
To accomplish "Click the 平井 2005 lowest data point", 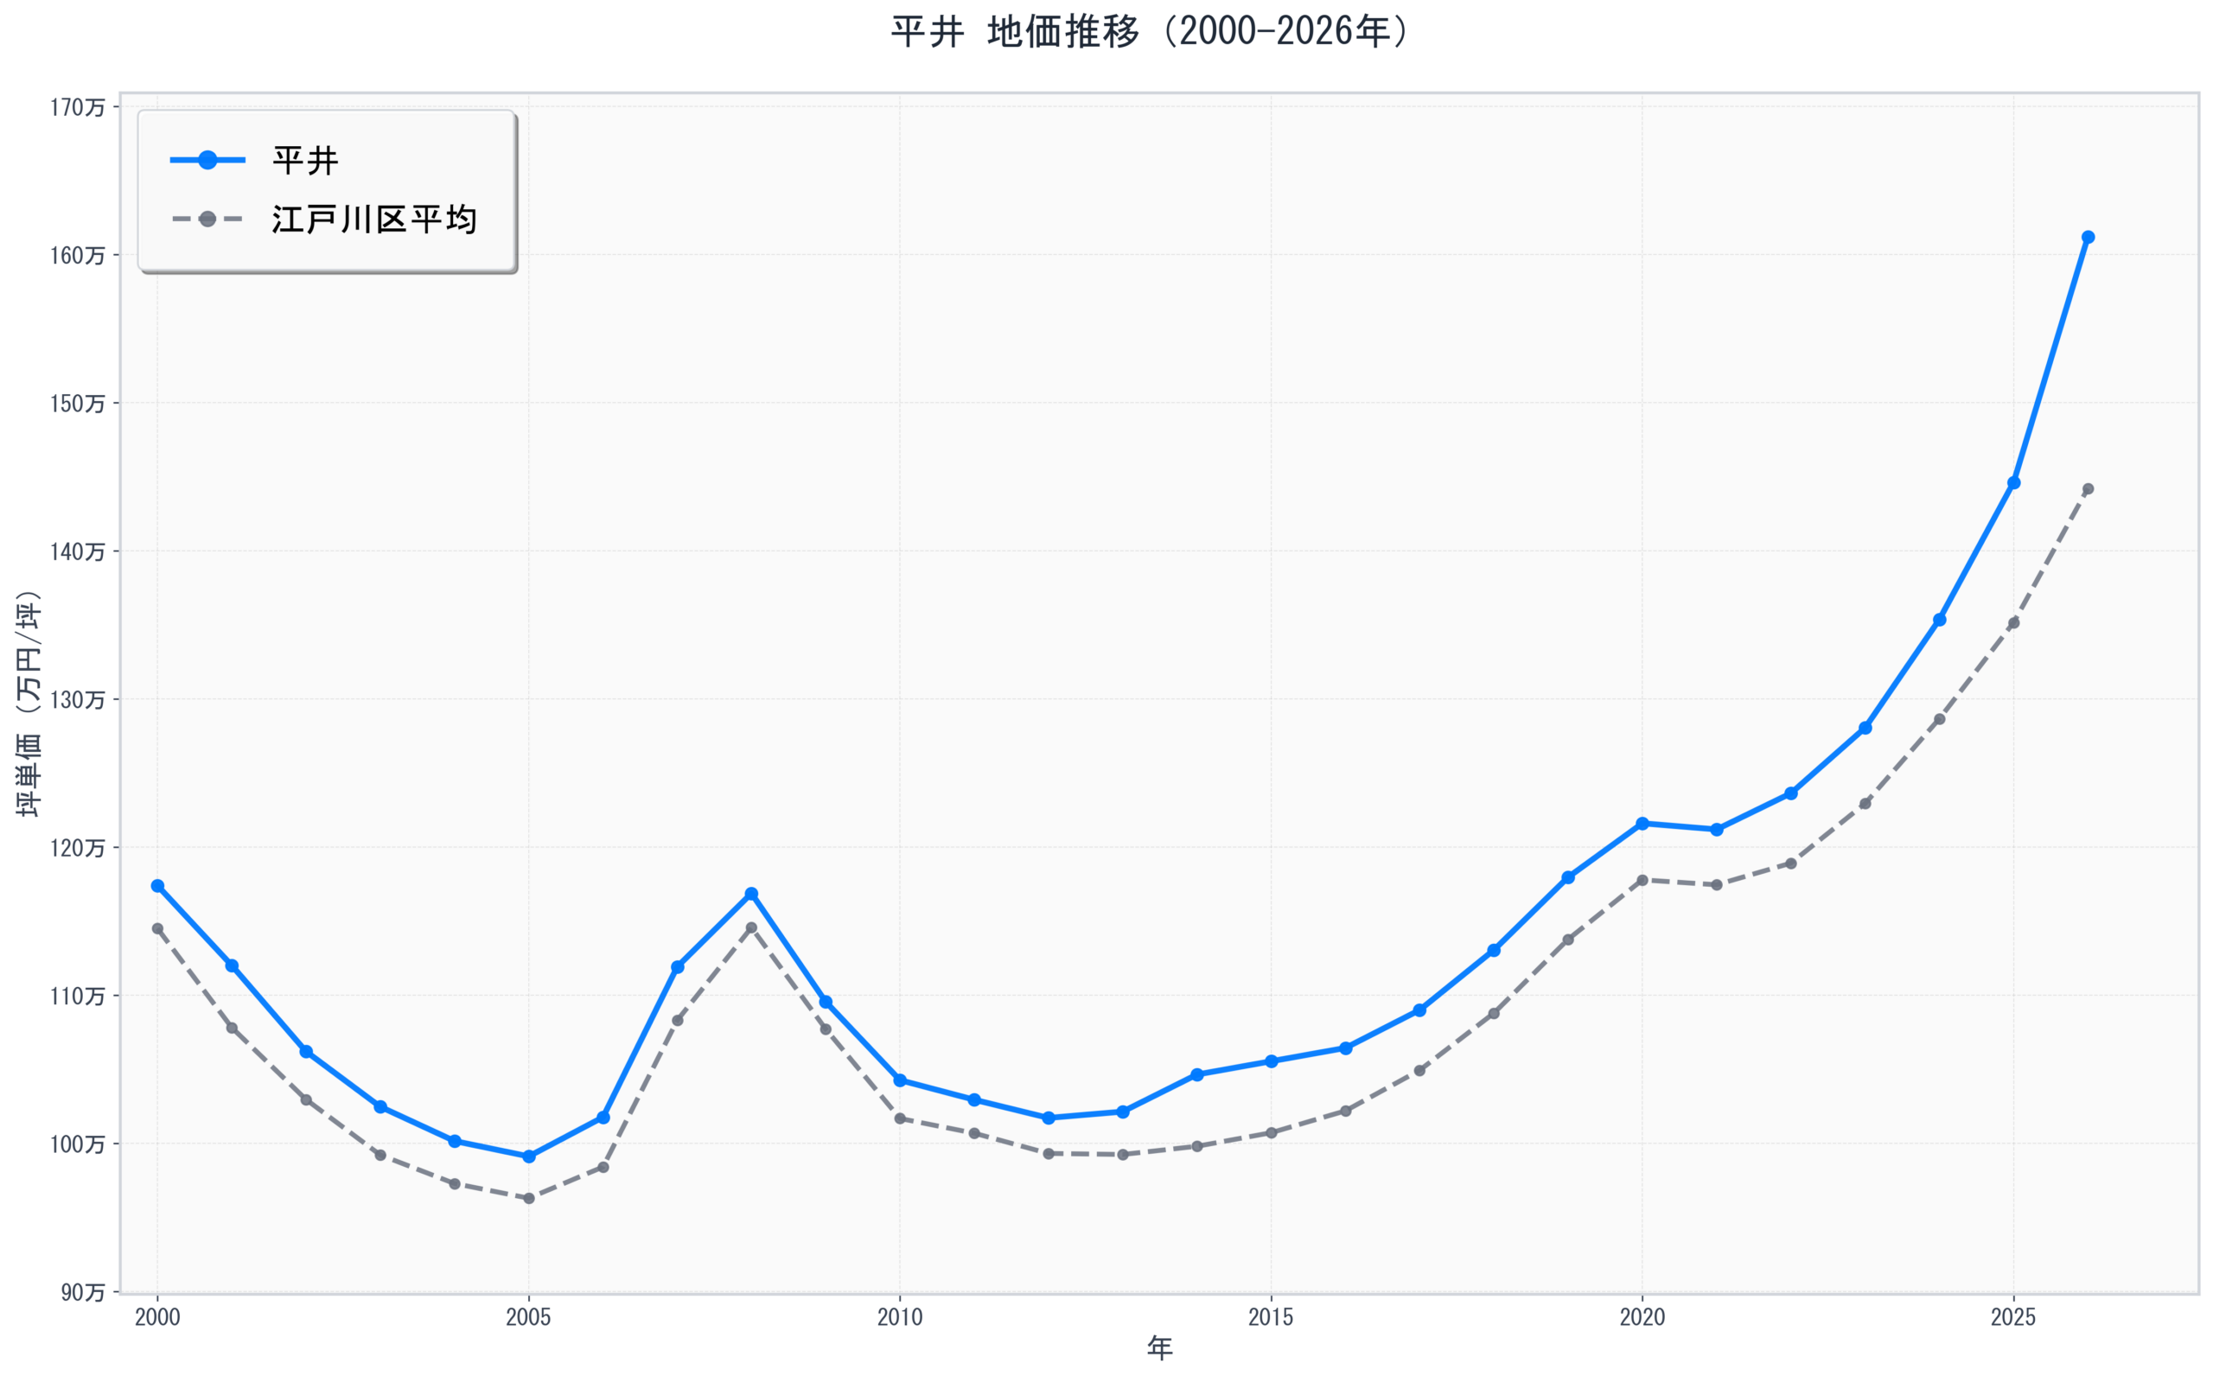I will coord(529,1156).
